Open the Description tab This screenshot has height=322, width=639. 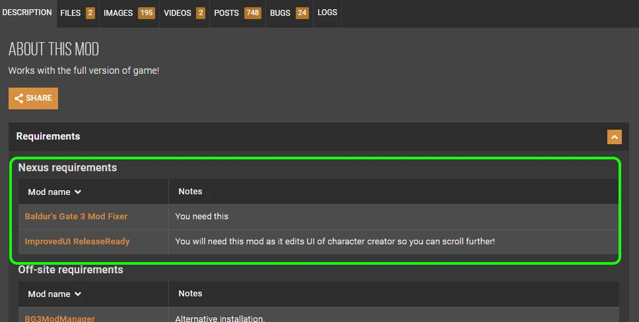pyautogui.click(x=27, y=13)
